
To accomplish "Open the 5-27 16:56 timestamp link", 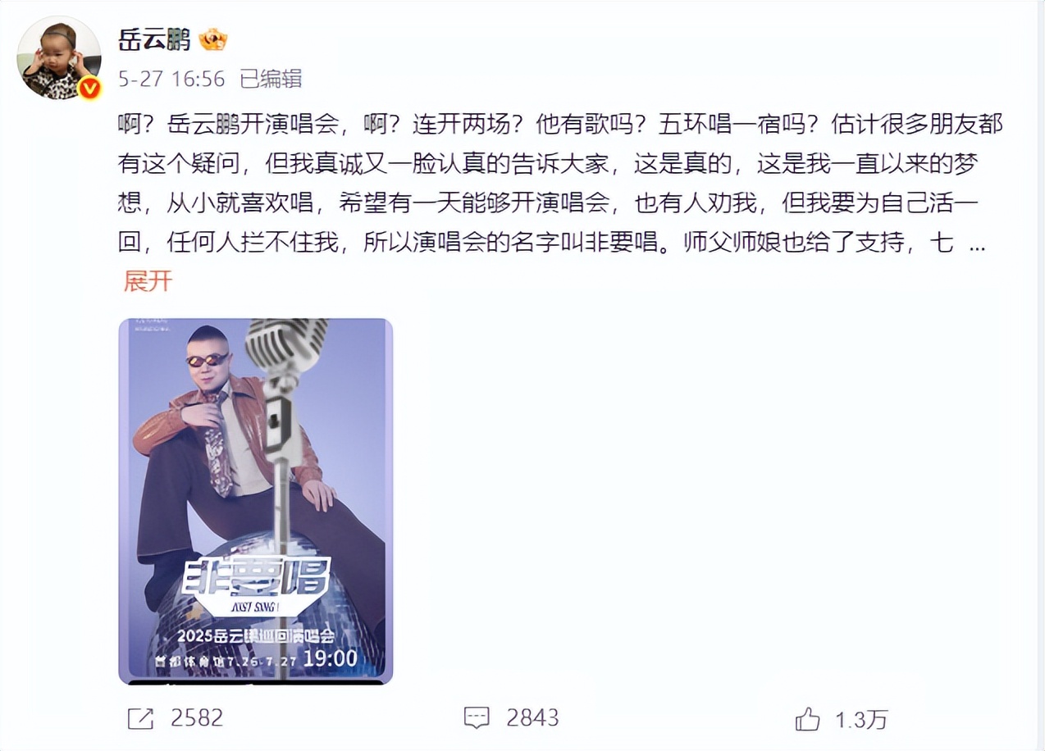I will point(171,79).
